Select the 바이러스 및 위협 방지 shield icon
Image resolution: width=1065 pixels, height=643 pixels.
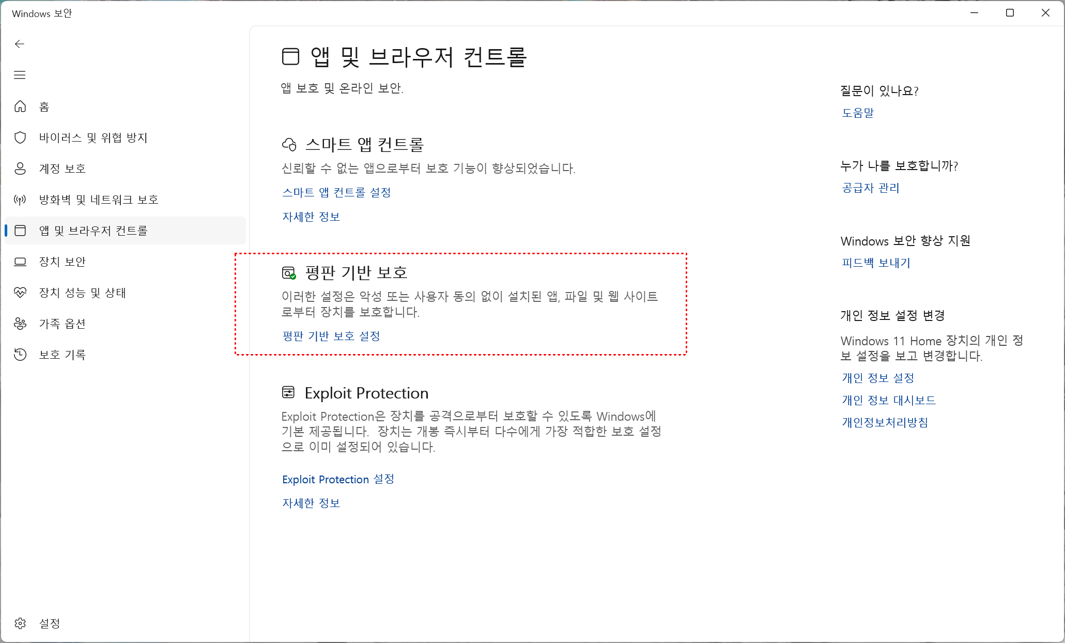tap(21, 137)
